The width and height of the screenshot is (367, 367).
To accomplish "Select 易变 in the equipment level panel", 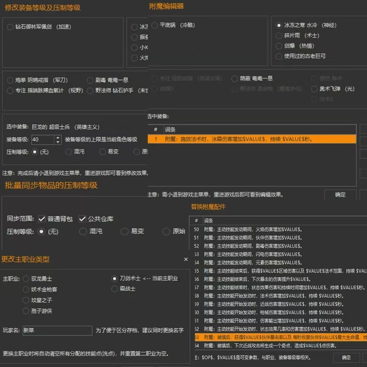I will [x=102, y=152].
